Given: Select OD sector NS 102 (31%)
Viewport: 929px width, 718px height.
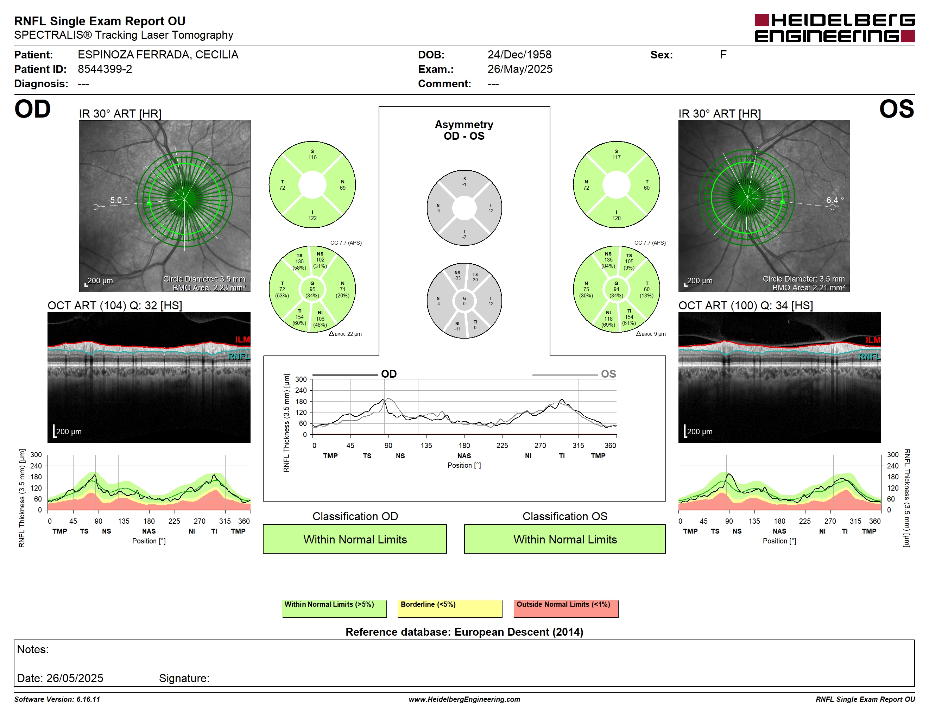Looking at the screenshot, I should click(x=320, y=260).
